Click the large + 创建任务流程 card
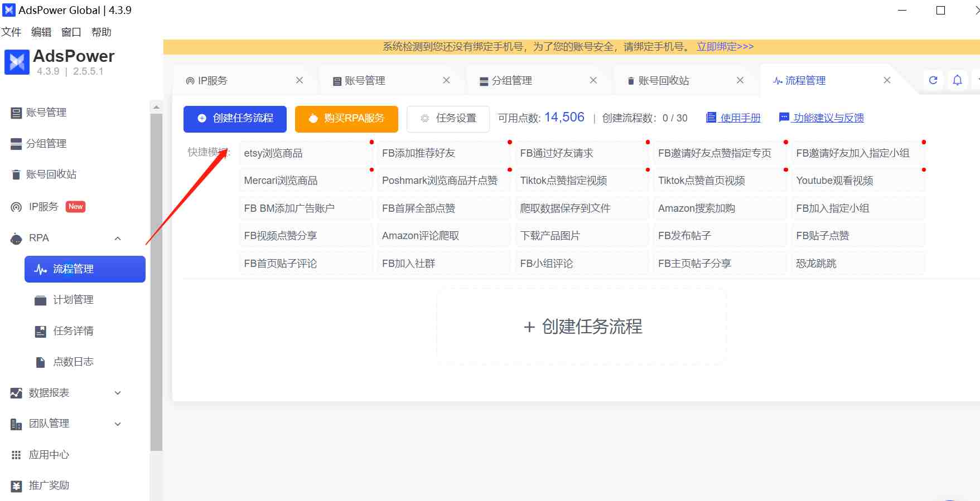The width and height of the screenshot is (980, 501). pyautogui.click(x=581, y=326)
